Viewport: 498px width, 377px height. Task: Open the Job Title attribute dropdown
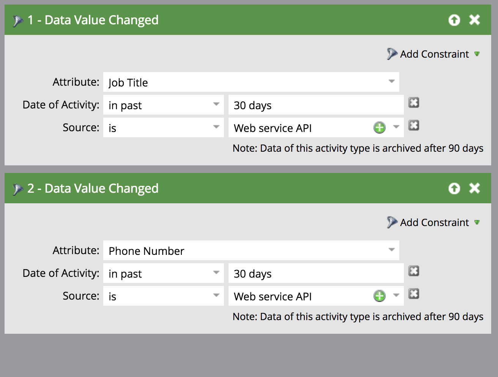392,82
